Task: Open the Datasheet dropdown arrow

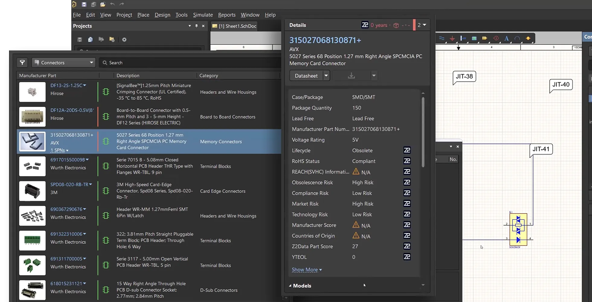Action: [326, 75]
